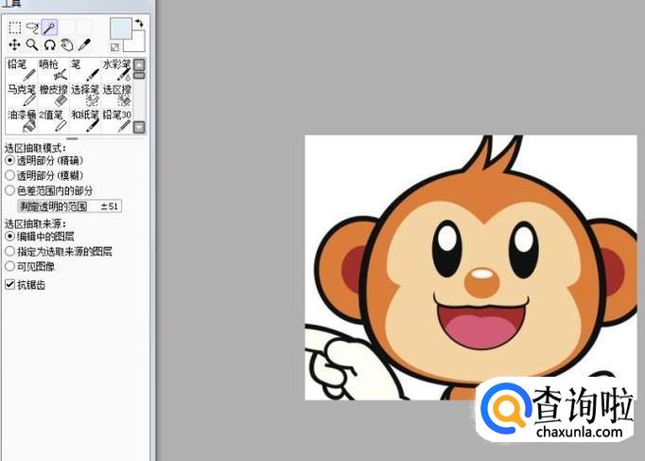Screen dimensions: 645x461
Task: Choose the 选择笔 selection pen
Action: pos(85,95)
